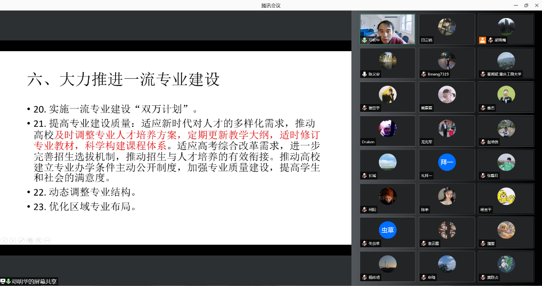
Task: Click the magnifier zoom icon on slide
Action: coord(39,240)
